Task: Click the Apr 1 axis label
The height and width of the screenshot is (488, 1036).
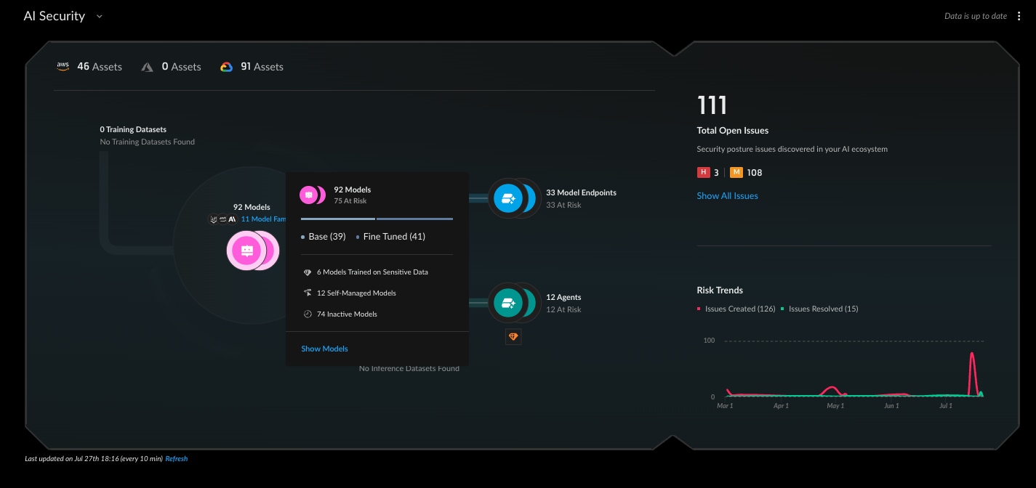Action: [781, 406]
